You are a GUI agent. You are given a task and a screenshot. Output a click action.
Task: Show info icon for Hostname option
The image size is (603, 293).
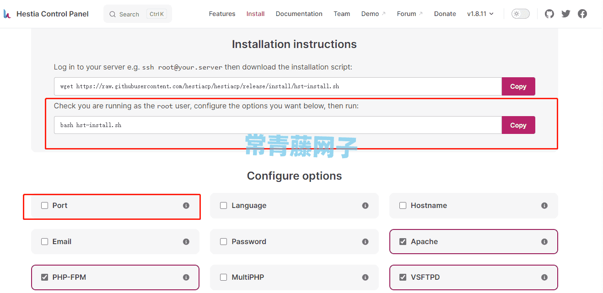[x=544, y=206]
